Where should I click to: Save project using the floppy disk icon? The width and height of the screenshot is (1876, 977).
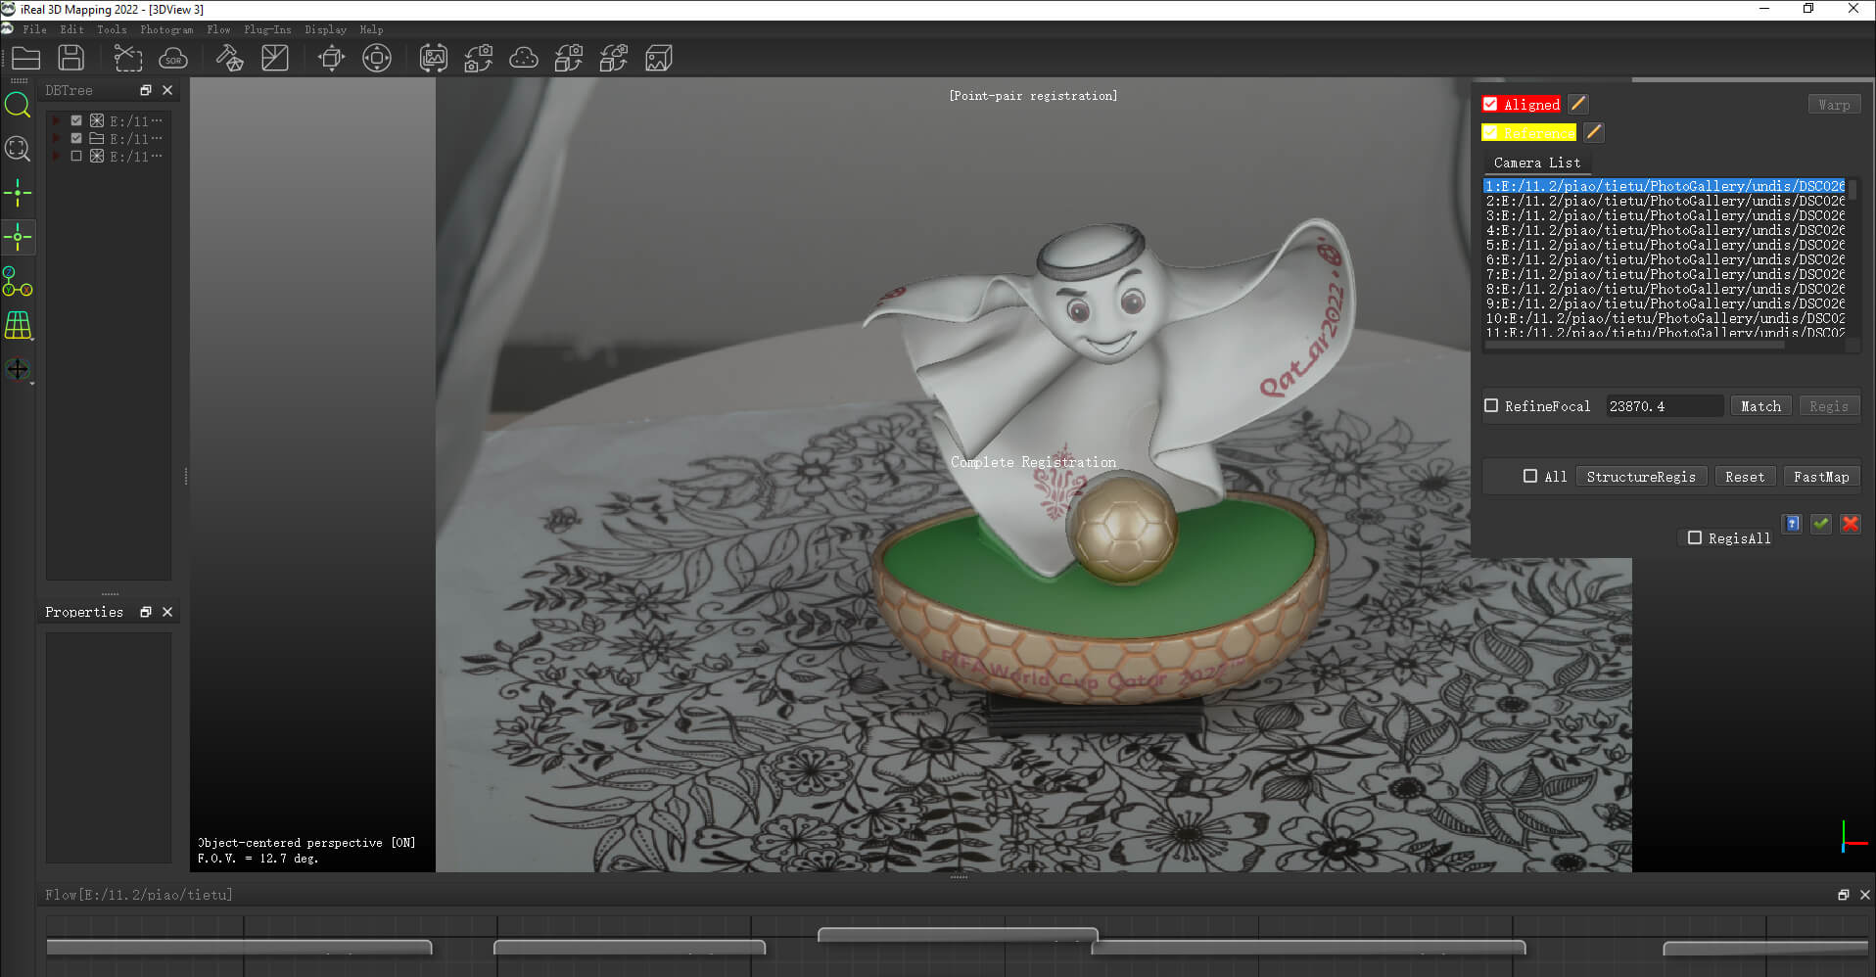click(x=71, y=58)
